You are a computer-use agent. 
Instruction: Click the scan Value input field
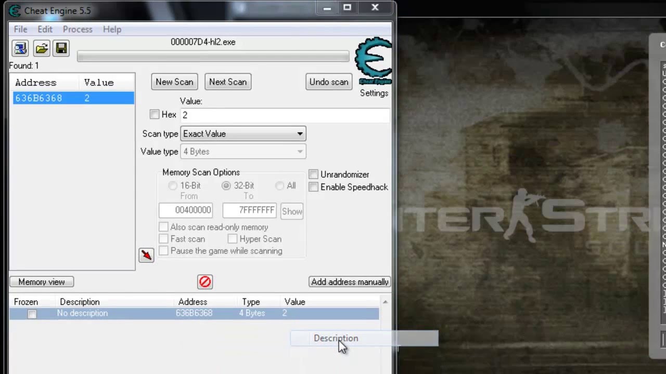click(x=285, y=115)
